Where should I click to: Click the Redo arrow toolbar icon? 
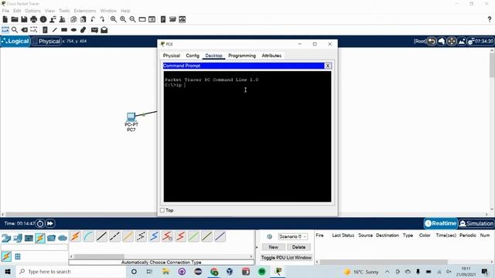click(x=102, y=19)
